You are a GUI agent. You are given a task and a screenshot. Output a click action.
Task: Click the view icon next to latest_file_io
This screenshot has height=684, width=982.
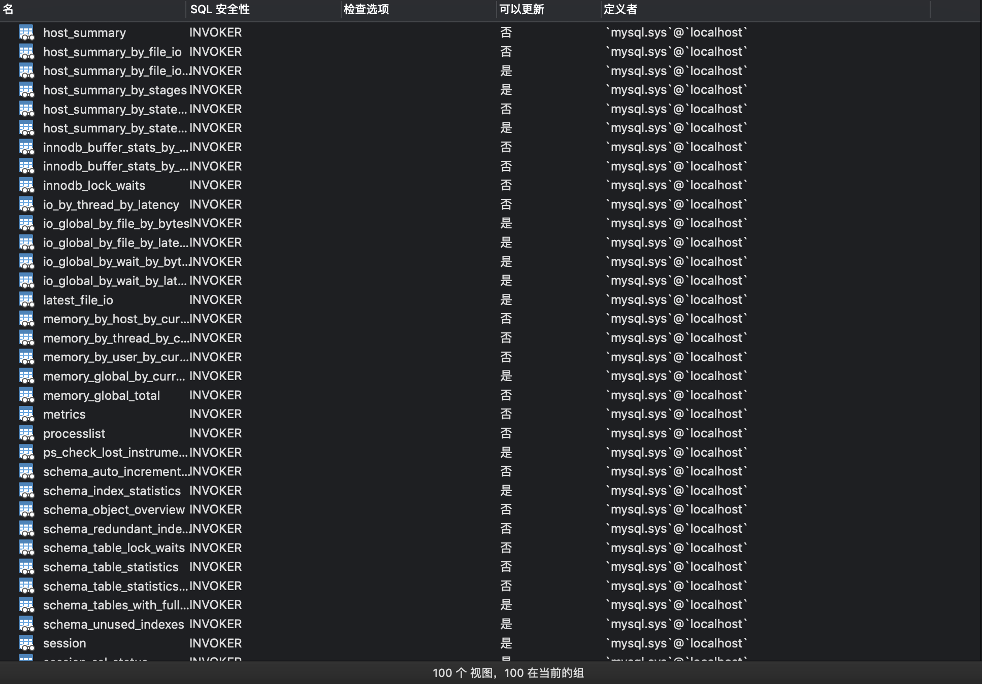(26, 300)
